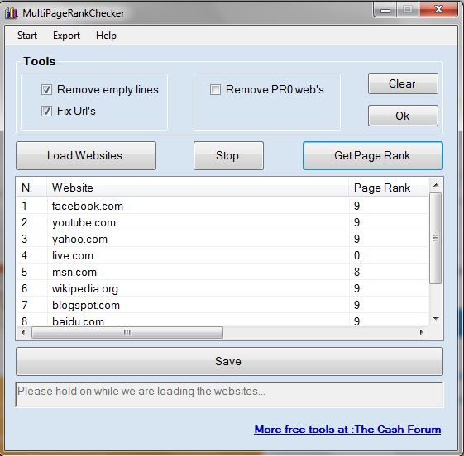Enable the Remove PR0 web's checkbox
Image resolution: width=464 pixels, height=456 pixels.
coord(215,89)
